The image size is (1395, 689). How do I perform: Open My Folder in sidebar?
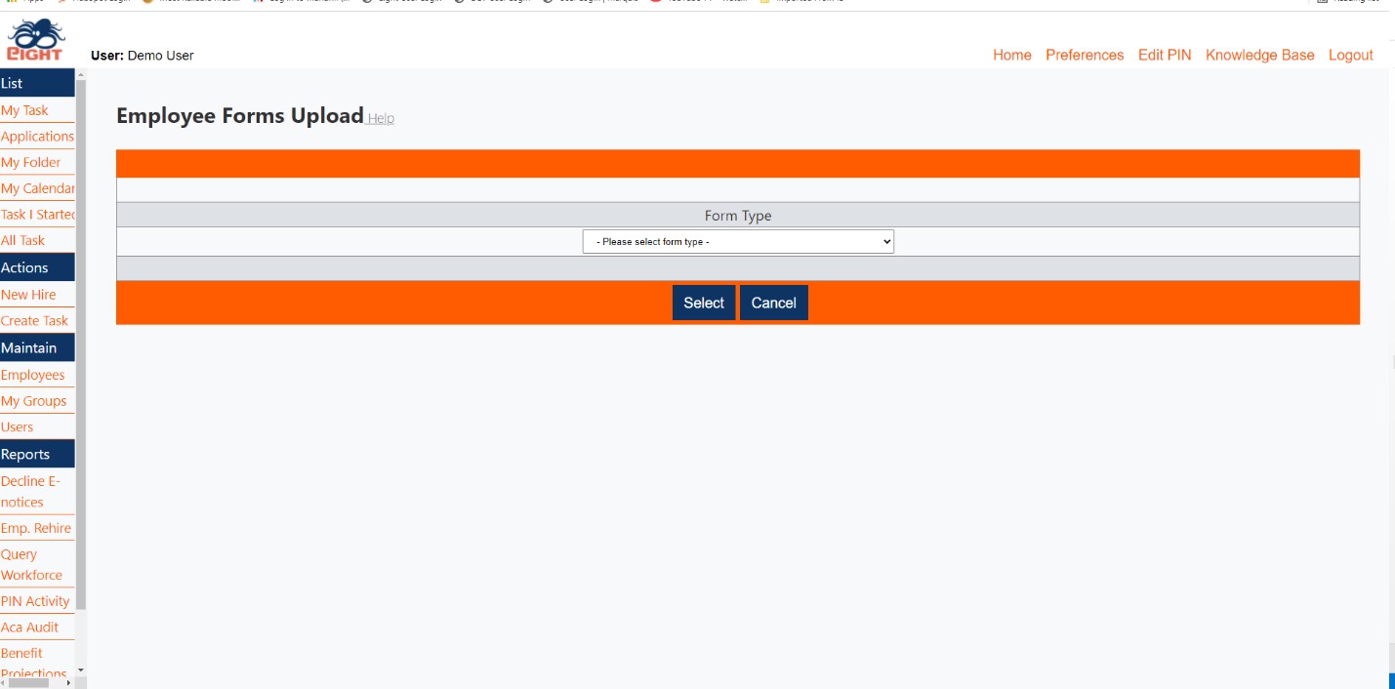point(30,162)
